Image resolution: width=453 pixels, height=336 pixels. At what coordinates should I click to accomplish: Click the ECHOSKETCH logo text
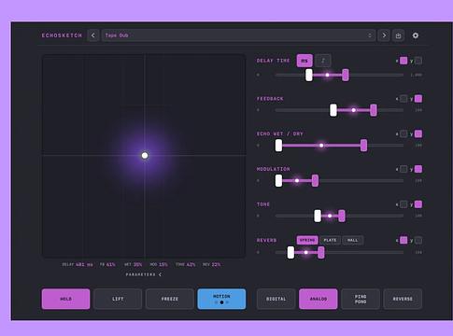pyautogui.click(x=62, y=35)
